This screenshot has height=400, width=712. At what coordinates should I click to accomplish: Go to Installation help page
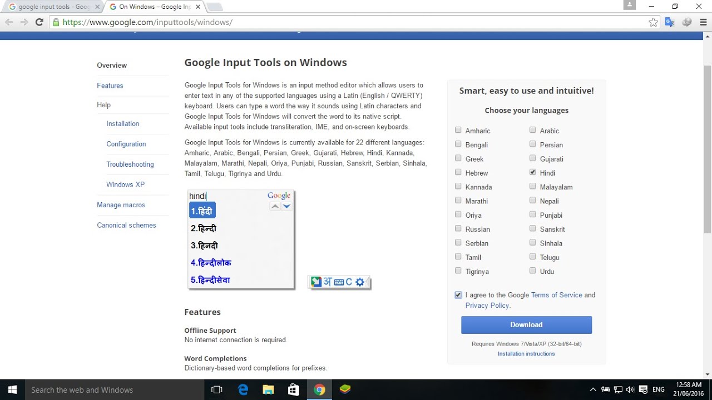tap(123, 124)
